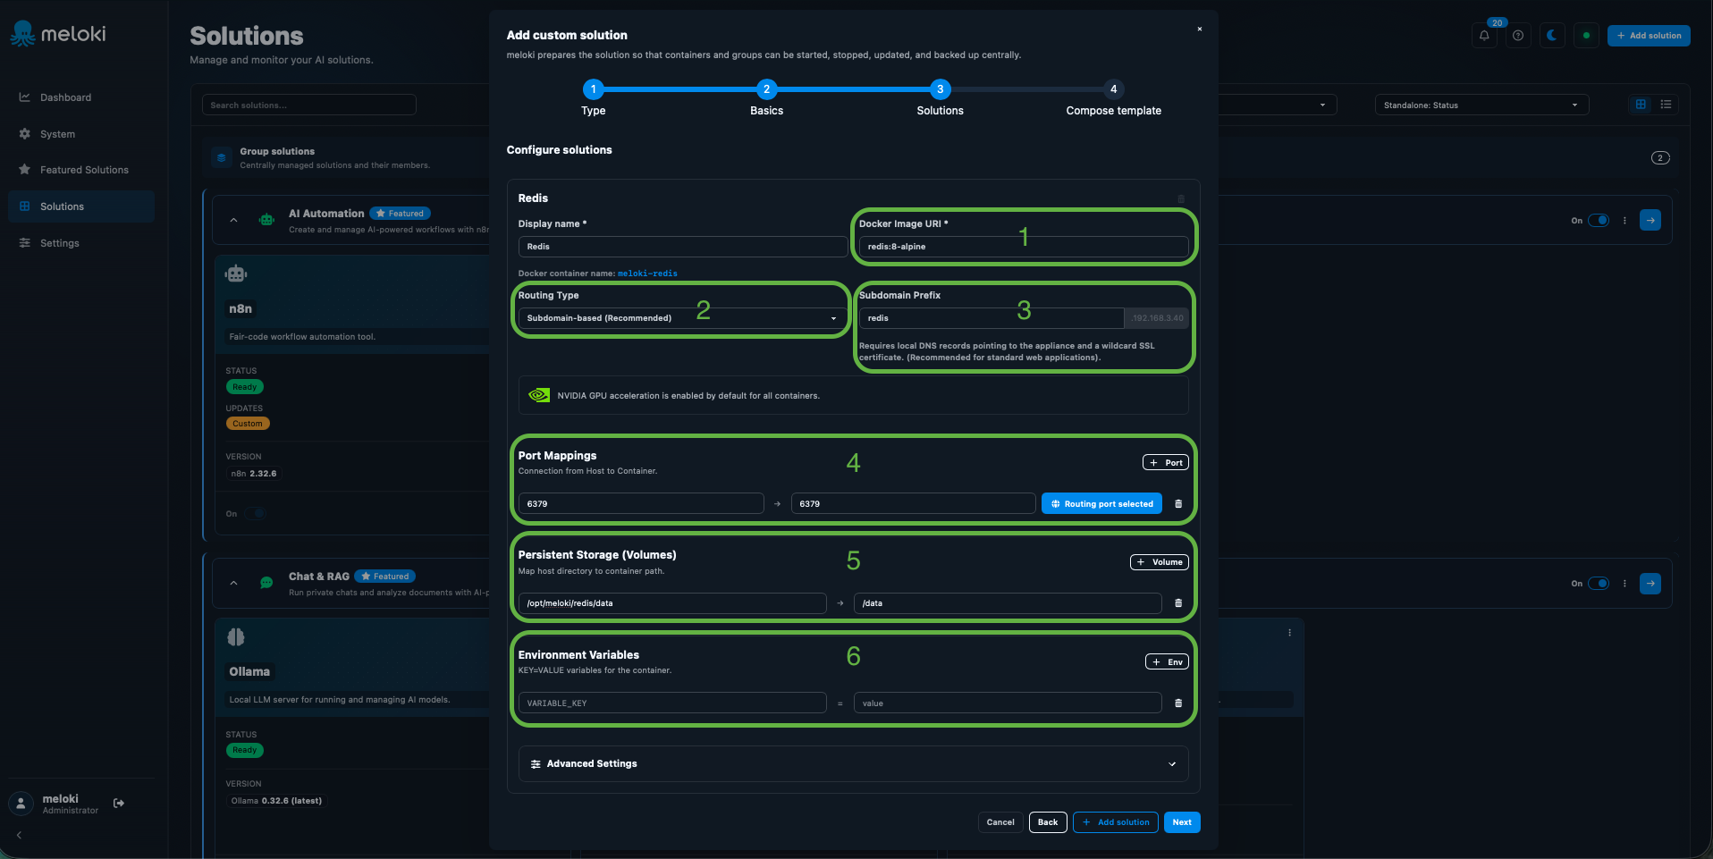The image size is (1713, 859).
Task: Open the AI Automation group arrow button
Action: pyautogui.click(x=1650, y=220)
